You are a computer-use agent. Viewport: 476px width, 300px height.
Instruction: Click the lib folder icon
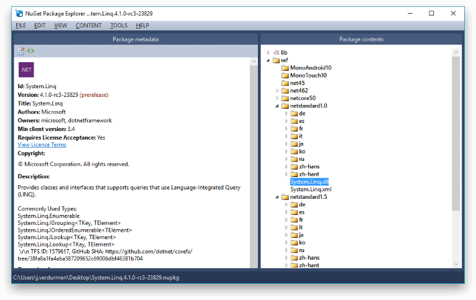[277, 53]
